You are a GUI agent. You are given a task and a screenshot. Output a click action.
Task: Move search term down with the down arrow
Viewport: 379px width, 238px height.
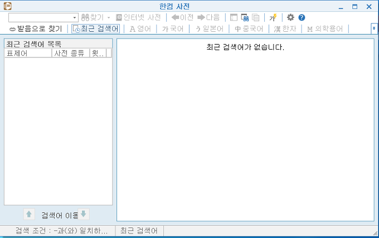tap(84, 214)
